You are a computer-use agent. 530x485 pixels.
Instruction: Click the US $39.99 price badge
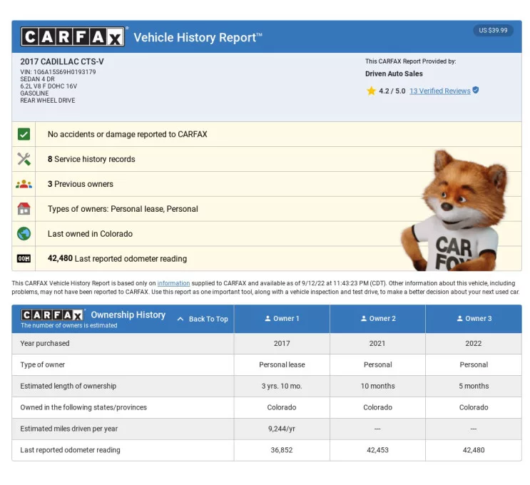point(493,31)
